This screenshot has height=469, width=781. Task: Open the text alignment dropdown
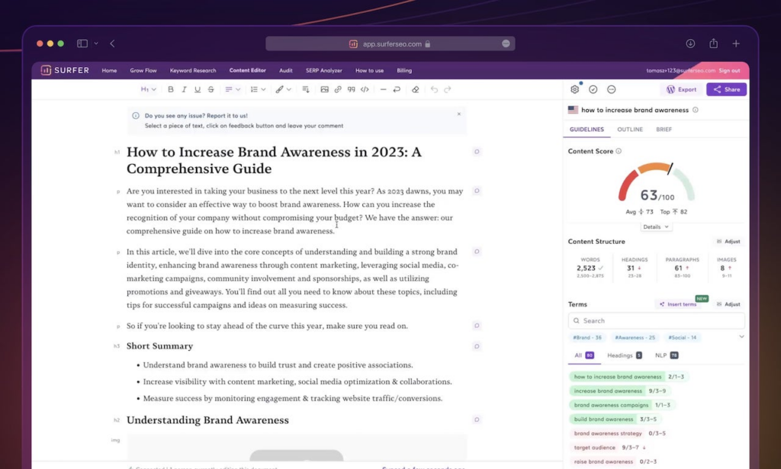click(x=232, y=90)
